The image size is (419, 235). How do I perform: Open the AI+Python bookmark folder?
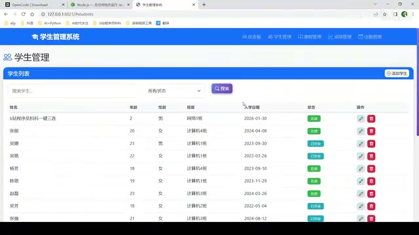pyautogui.click(x=50, y=23)
